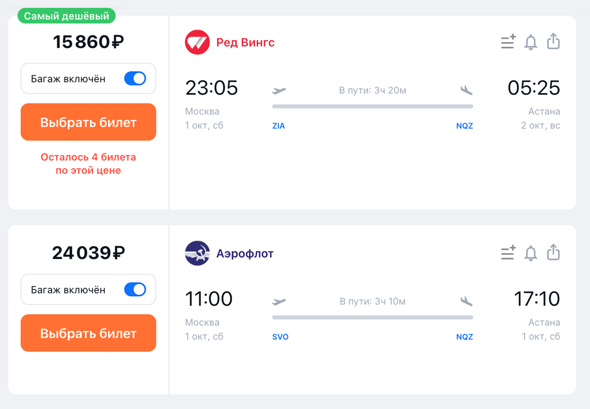Click the bell alert icon for Red Wings
590x409 pixels.
pos(531,42)
